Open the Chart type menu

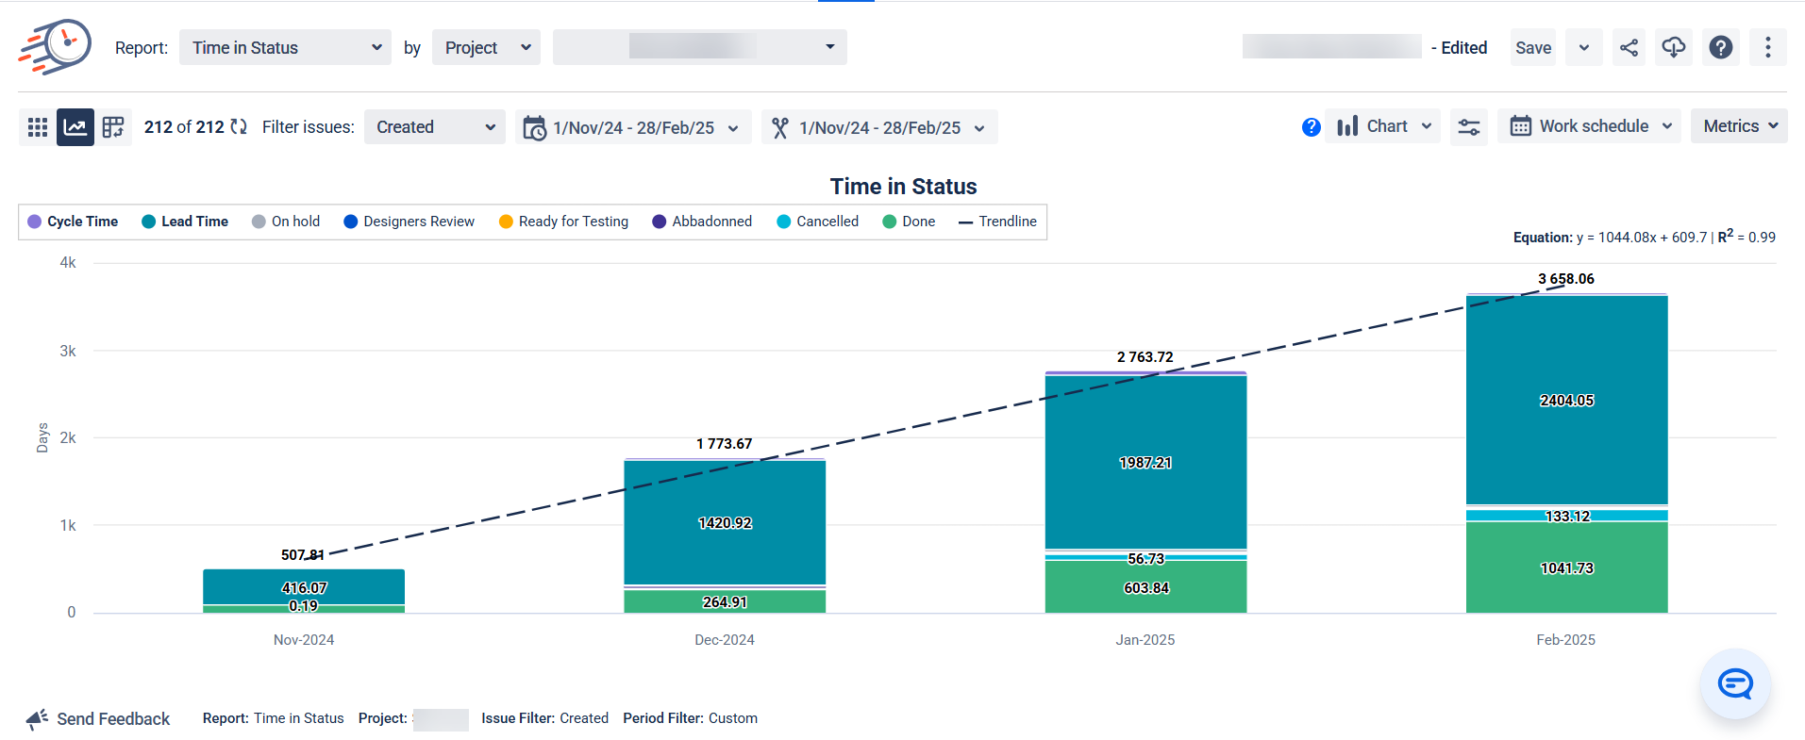point(1384,126)
